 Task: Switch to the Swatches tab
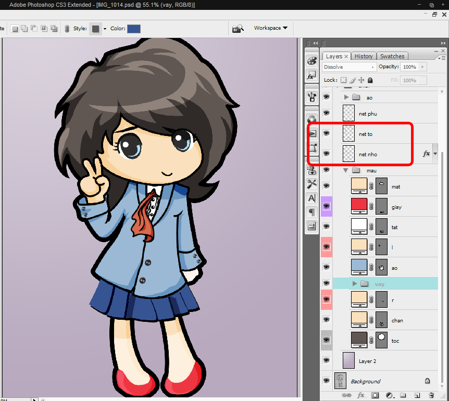pos(392,56)
